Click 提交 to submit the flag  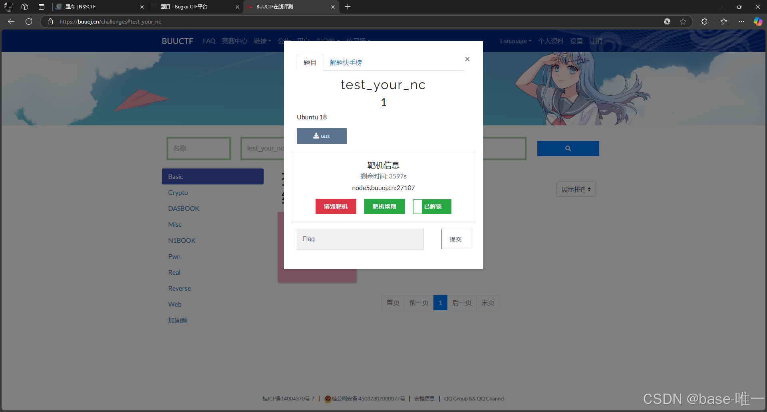tap(455, 239)
